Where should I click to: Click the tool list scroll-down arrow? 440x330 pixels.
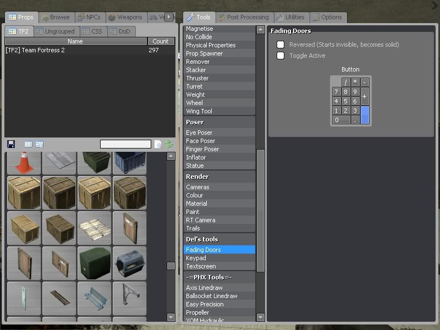[x=260, y=317]
